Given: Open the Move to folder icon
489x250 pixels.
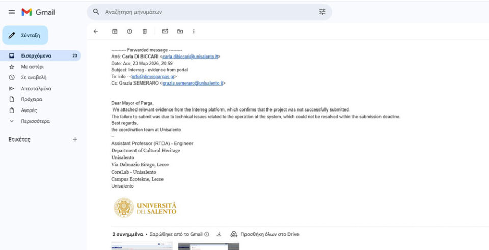Looking at the screenshot, I should coord(180,31).
